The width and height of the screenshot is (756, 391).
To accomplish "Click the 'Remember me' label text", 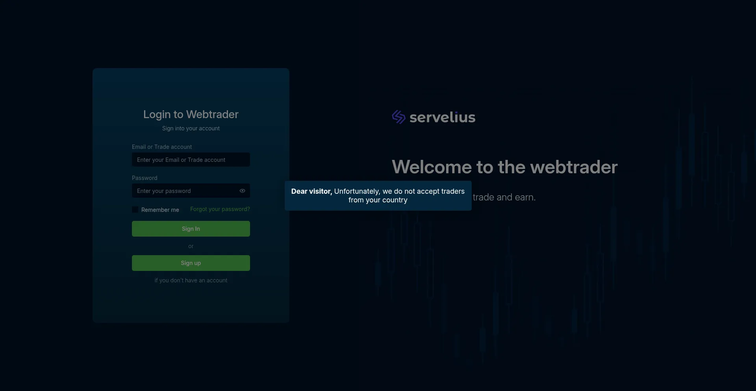I will coord(160,210).
